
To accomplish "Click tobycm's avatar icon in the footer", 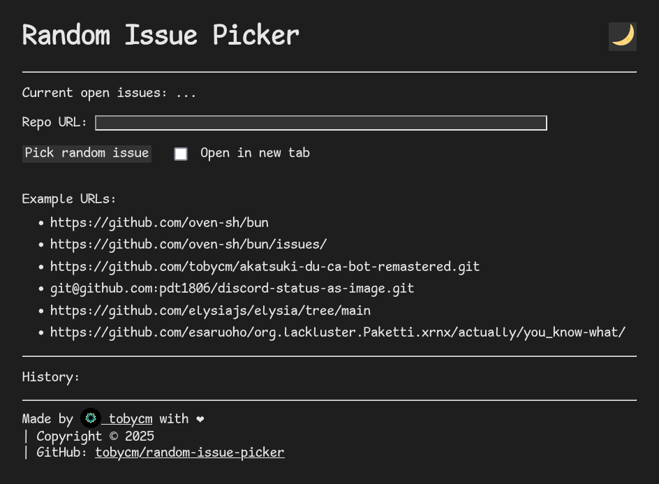I will [91, 418].
